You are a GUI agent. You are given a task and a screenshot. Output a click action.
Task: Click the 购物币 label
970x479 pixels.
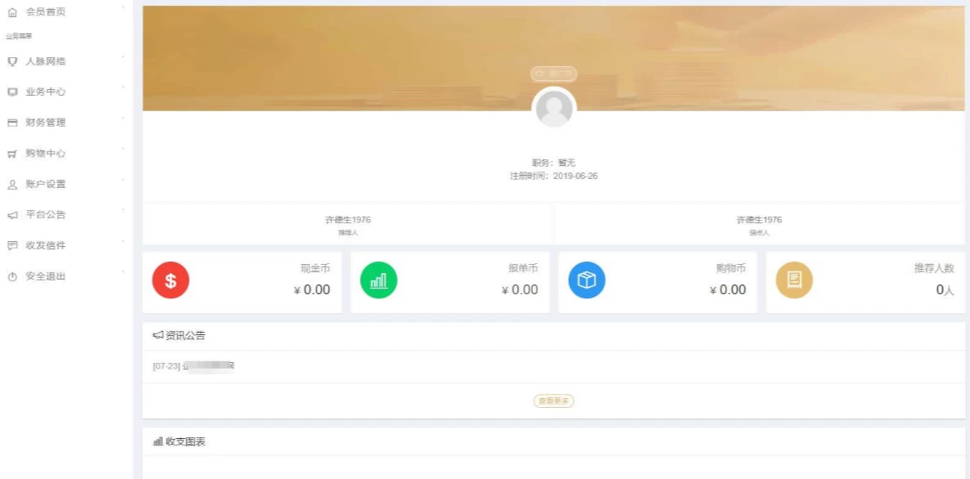pos(731,269)
